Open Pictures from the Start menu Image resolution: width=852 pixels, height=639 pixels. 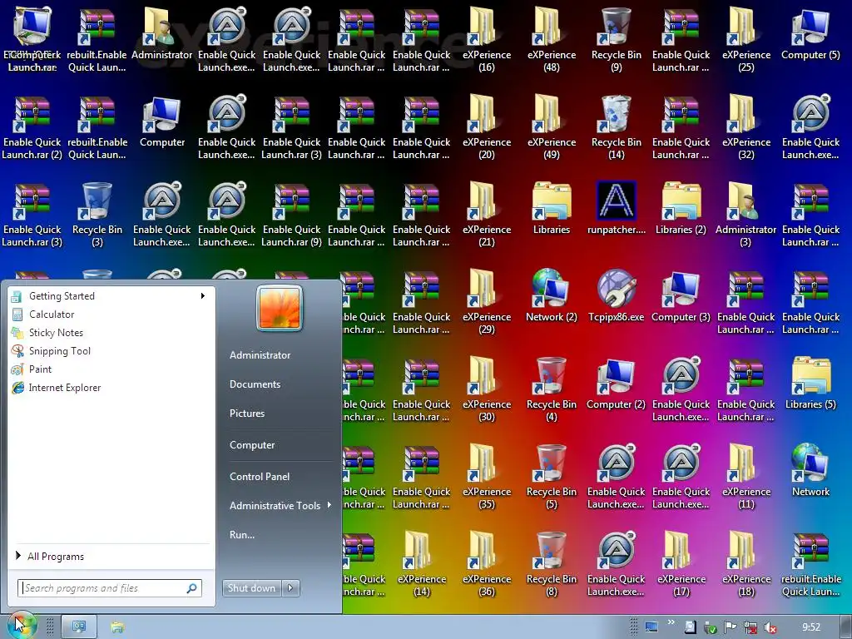246,414
